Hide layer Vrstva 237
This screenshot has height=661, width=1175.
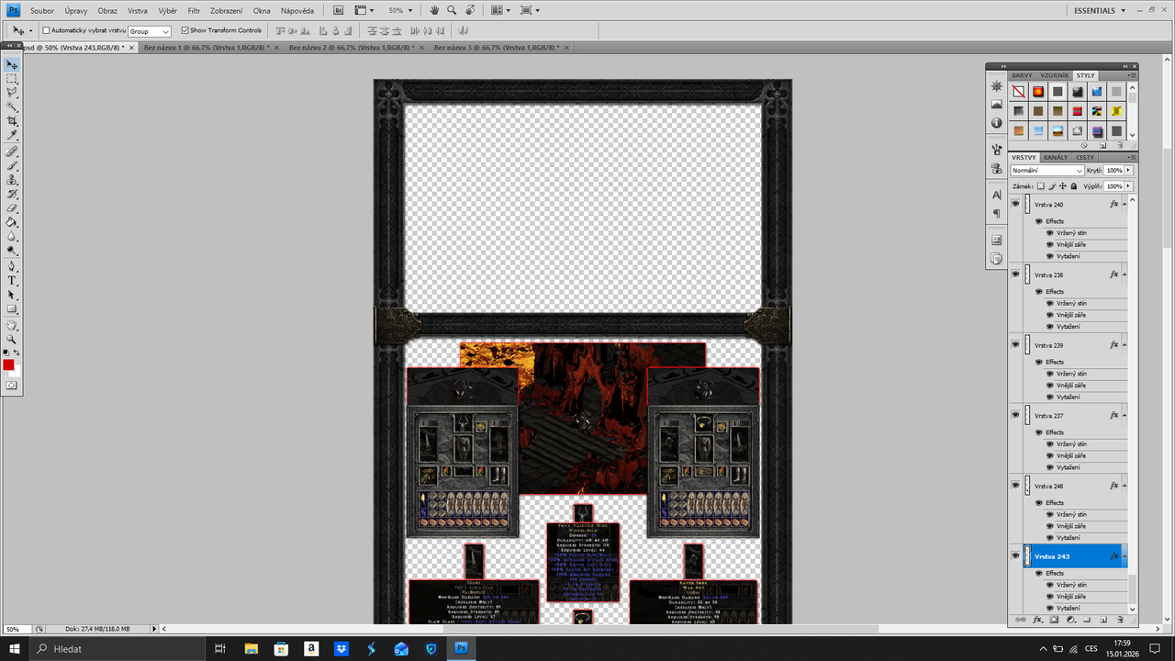pos(1015,415)
